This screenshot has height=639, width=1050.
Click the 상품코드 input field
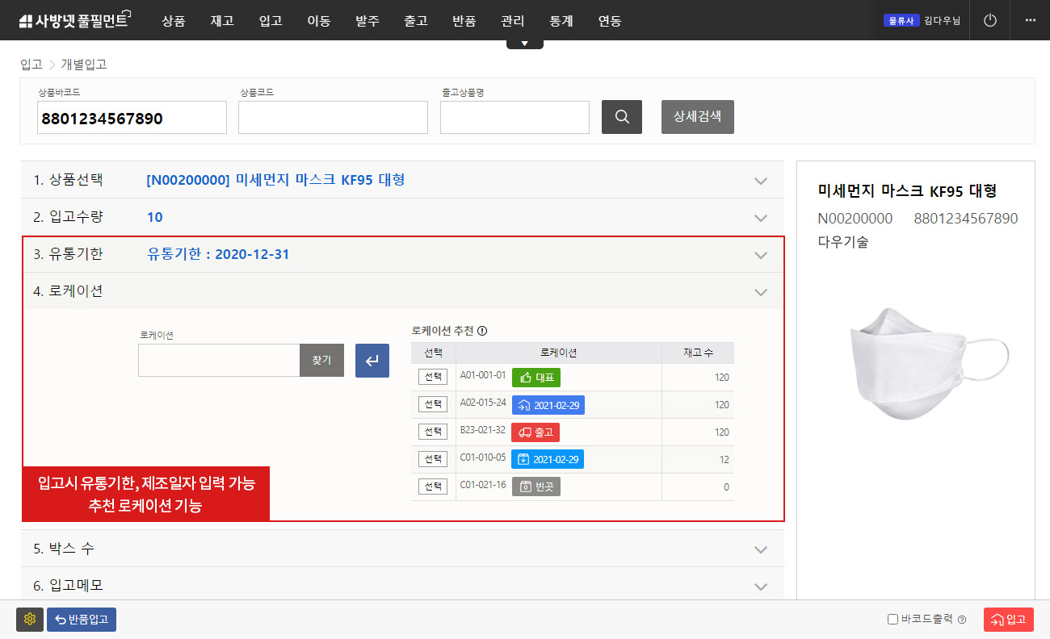coord(333,118)
